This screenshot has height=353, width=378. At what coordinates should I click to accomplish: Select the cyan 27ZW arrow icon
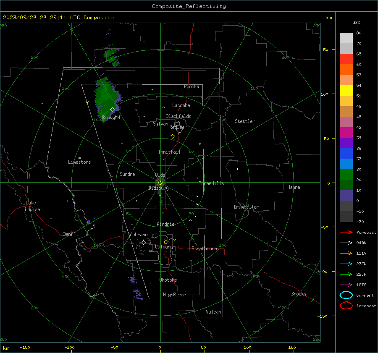[x=346, y=264]
